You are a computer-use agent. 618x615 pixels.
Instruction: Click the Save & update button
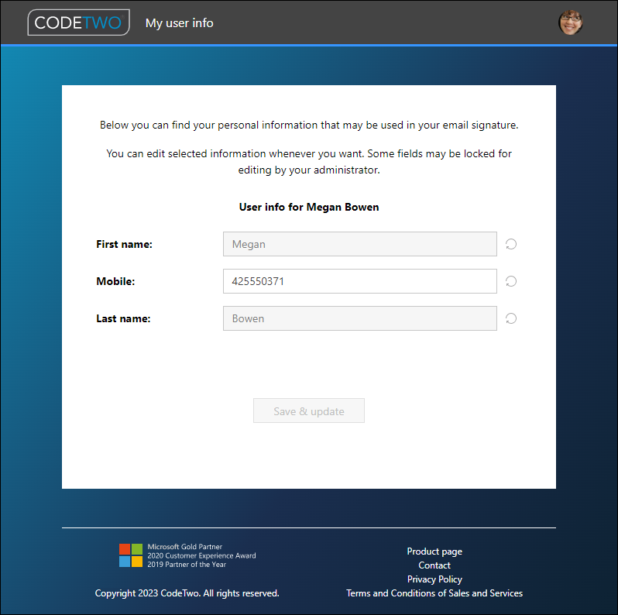pyautogui.click(x=309, y=411)
